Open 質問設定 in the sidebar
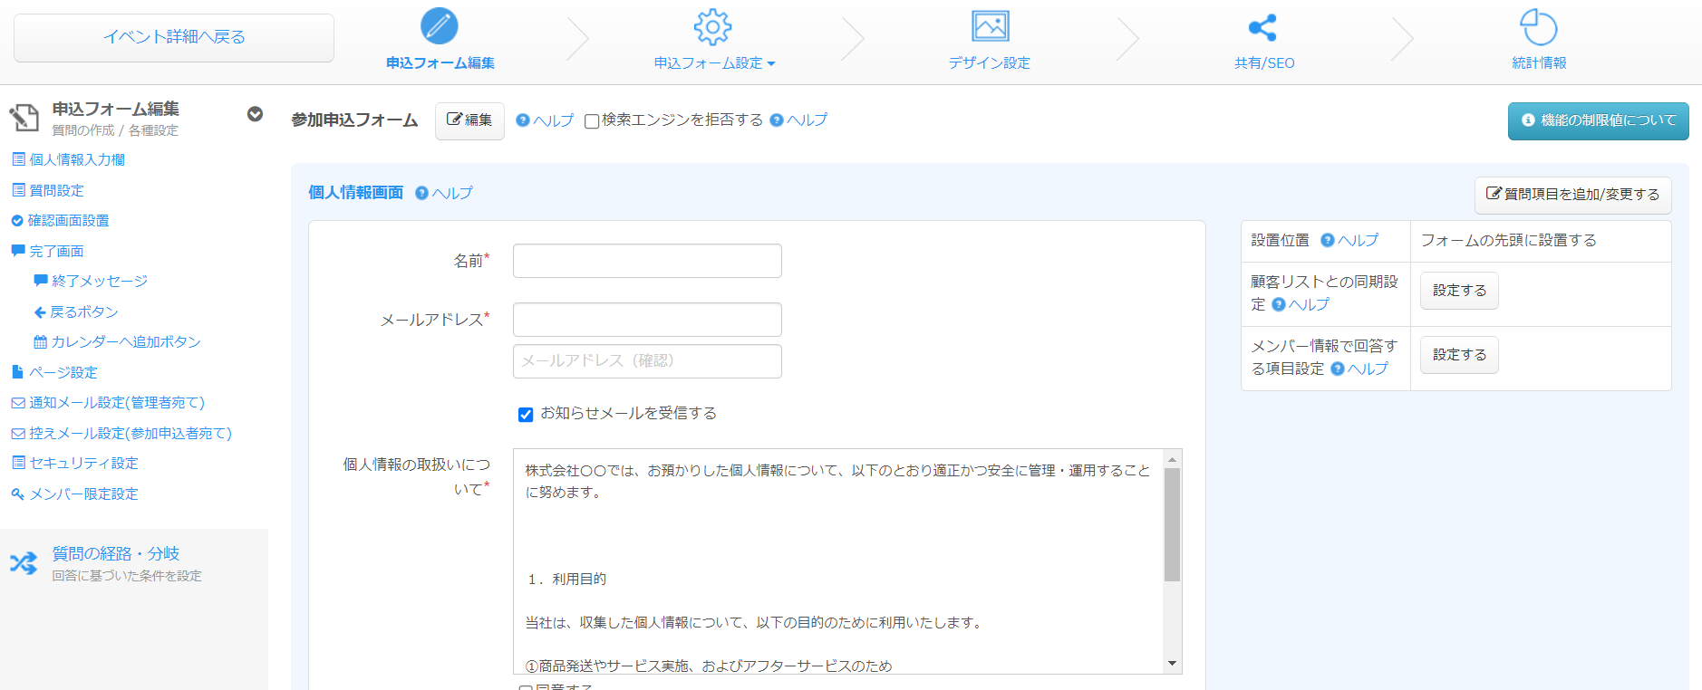Viewport: 1702px width, 690px height. click(56, 190)
